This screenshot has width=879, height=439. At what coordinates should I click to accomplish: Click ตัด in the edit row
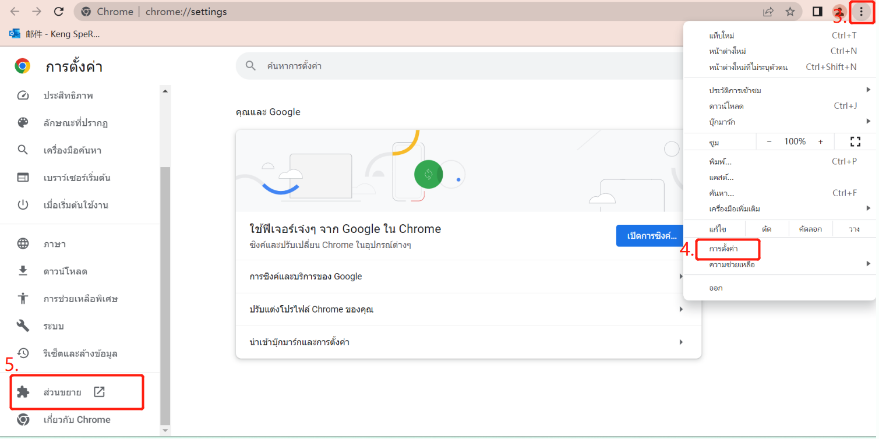tap(767, 229)
